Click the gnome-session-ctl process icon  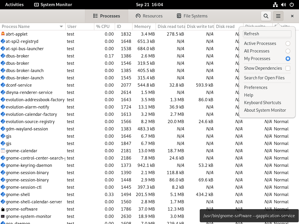tap(3, 187)
